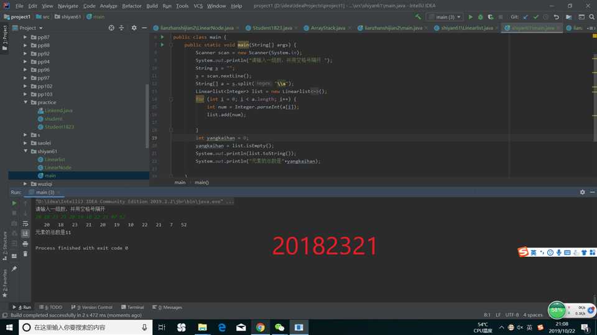Click the main (3) Run tab
The height and width of the screenshot is (335, 597).
(x=45, y=192)
